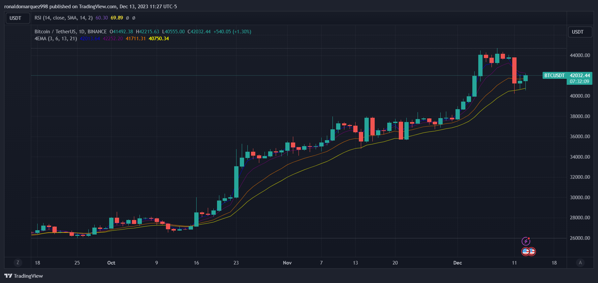
Task: Click the 44000.00 price axis label
Action: [x=580, y=55]
